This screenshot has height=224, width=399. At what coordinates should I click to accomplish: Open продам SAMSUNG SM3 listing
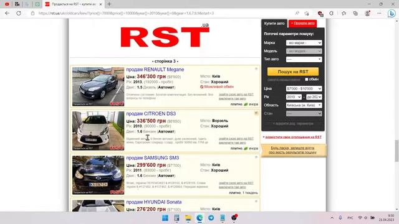click(x=152, y=157)
